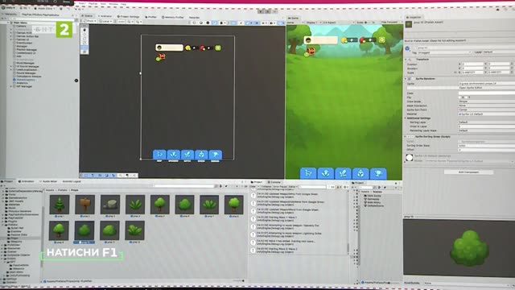Screen dimensions: 515x290
Task: Select the top tool in Scene overlay toolbar
Action: point(84,30)
